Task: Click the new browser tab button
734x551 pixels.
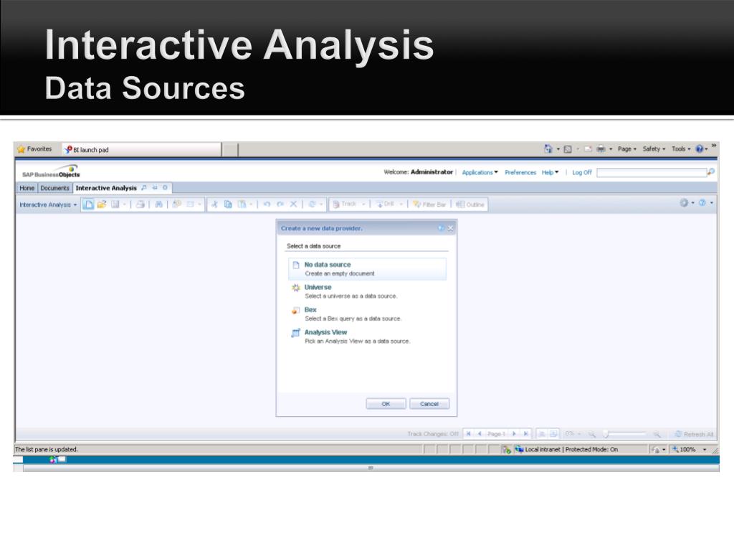Action: click(x=229, y=150)
